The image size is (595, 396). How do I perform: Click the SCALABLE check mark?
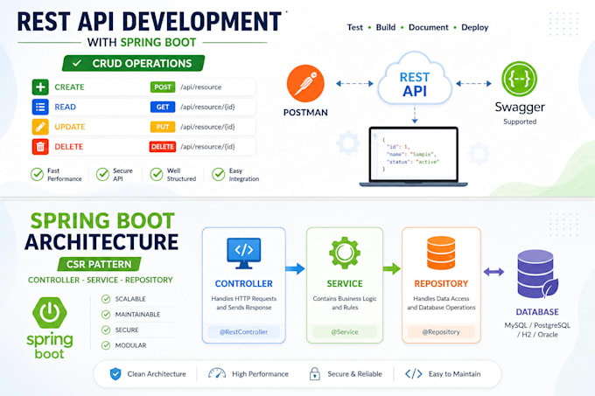click(106, 299)
